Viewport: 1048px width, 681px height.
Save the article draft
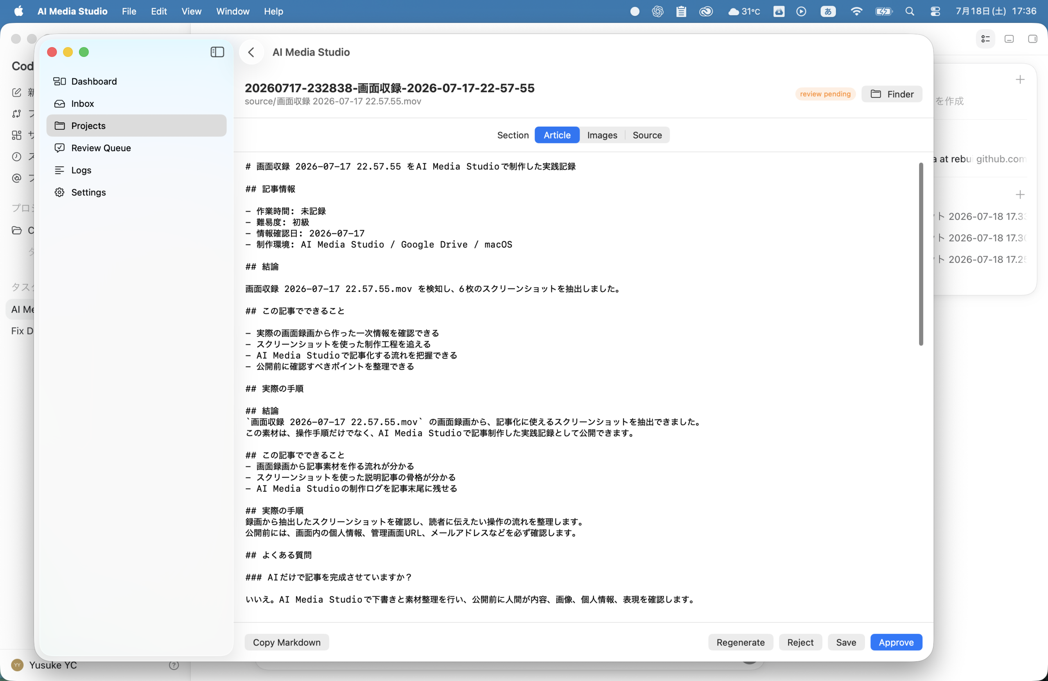[x=846, y=642]
